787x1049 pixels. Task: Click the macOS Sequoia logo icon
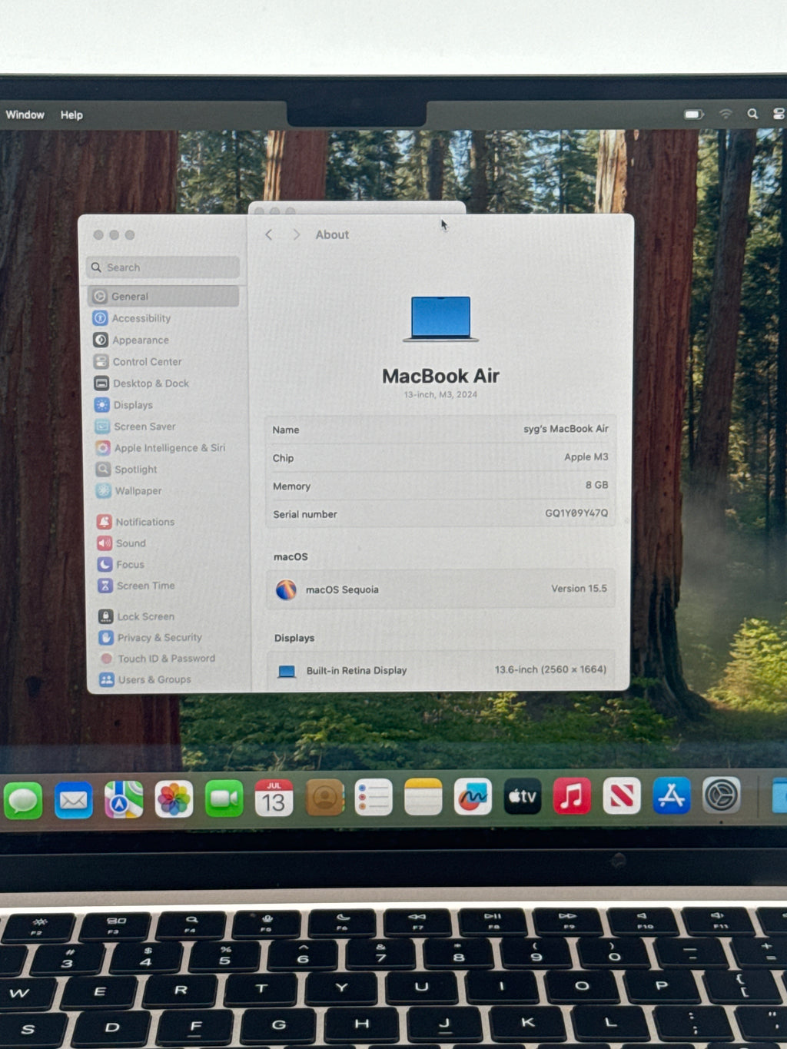286,589
